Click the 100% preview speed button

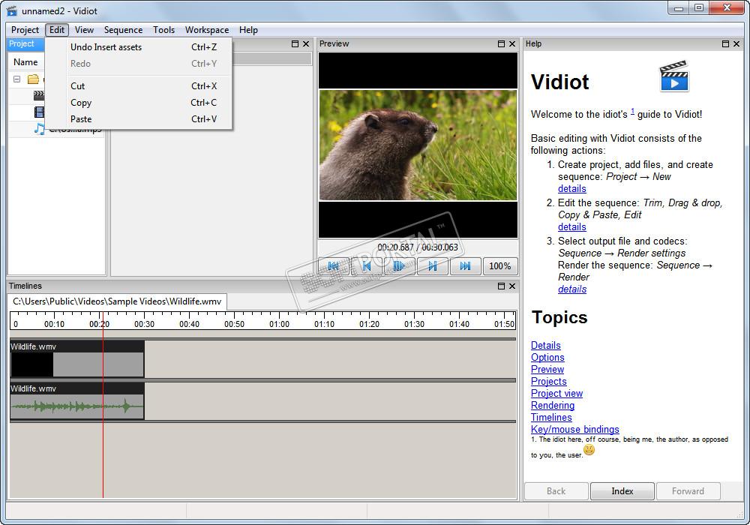[x=499, y=266]
